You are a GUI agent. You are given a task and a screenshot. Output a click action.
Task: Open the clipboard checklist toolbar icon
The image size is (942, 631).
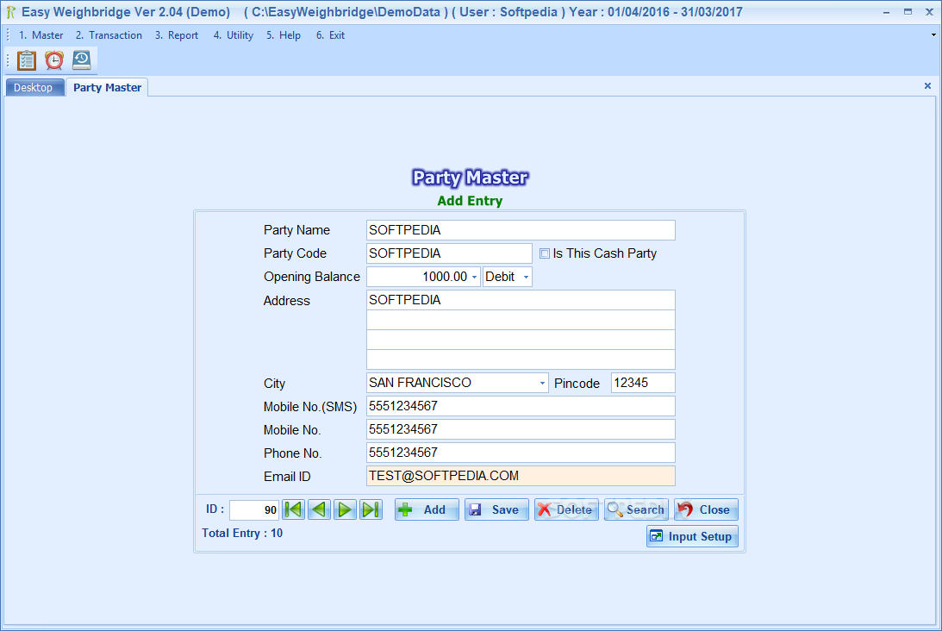[27, 60]
